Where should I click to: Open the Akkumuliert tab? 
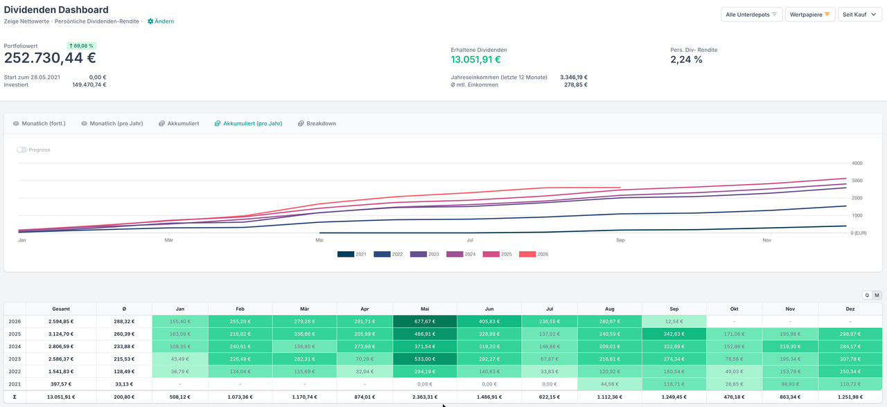pyautogui.click(x=179, y=124)
